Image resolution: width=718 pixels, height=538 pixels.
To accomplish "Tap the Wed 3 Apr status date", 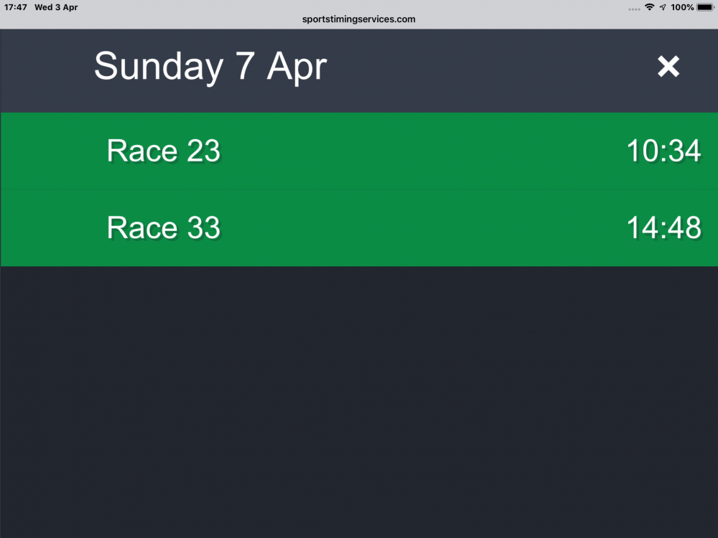I will click(x=56, y=7).
